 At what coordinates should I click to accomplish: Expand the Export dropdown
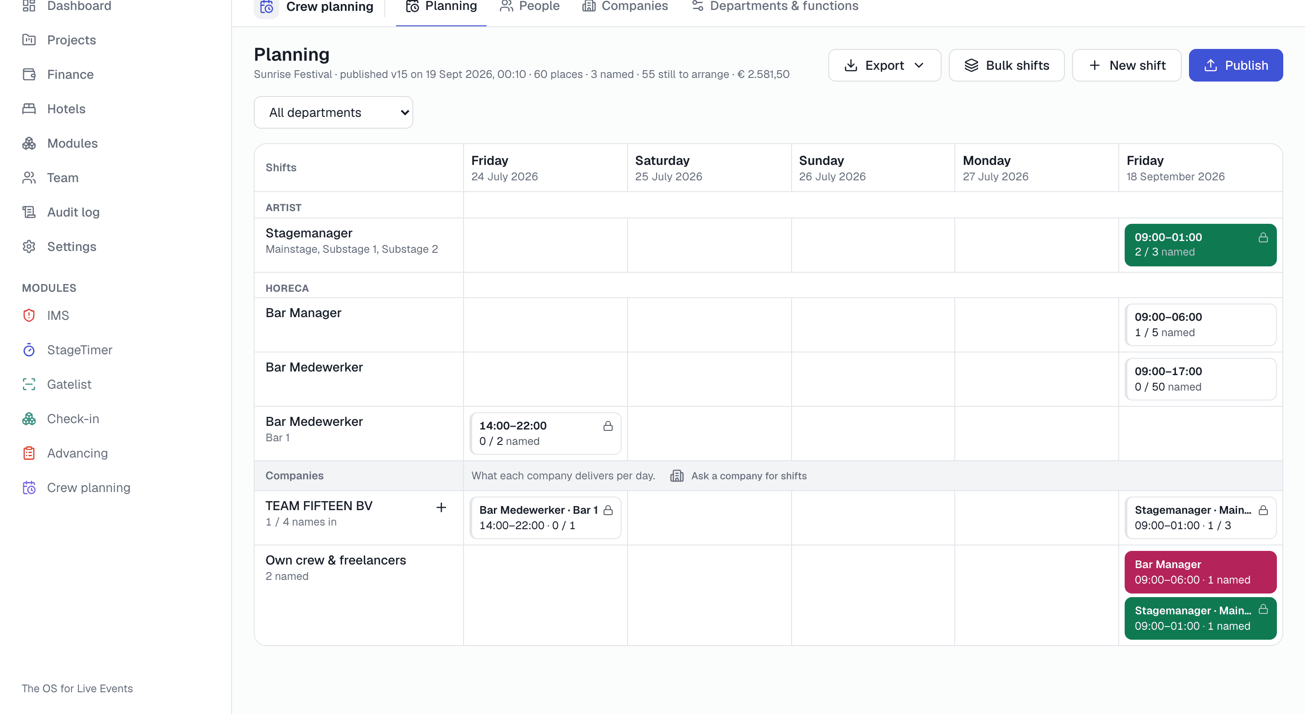[x=884, y=65]
